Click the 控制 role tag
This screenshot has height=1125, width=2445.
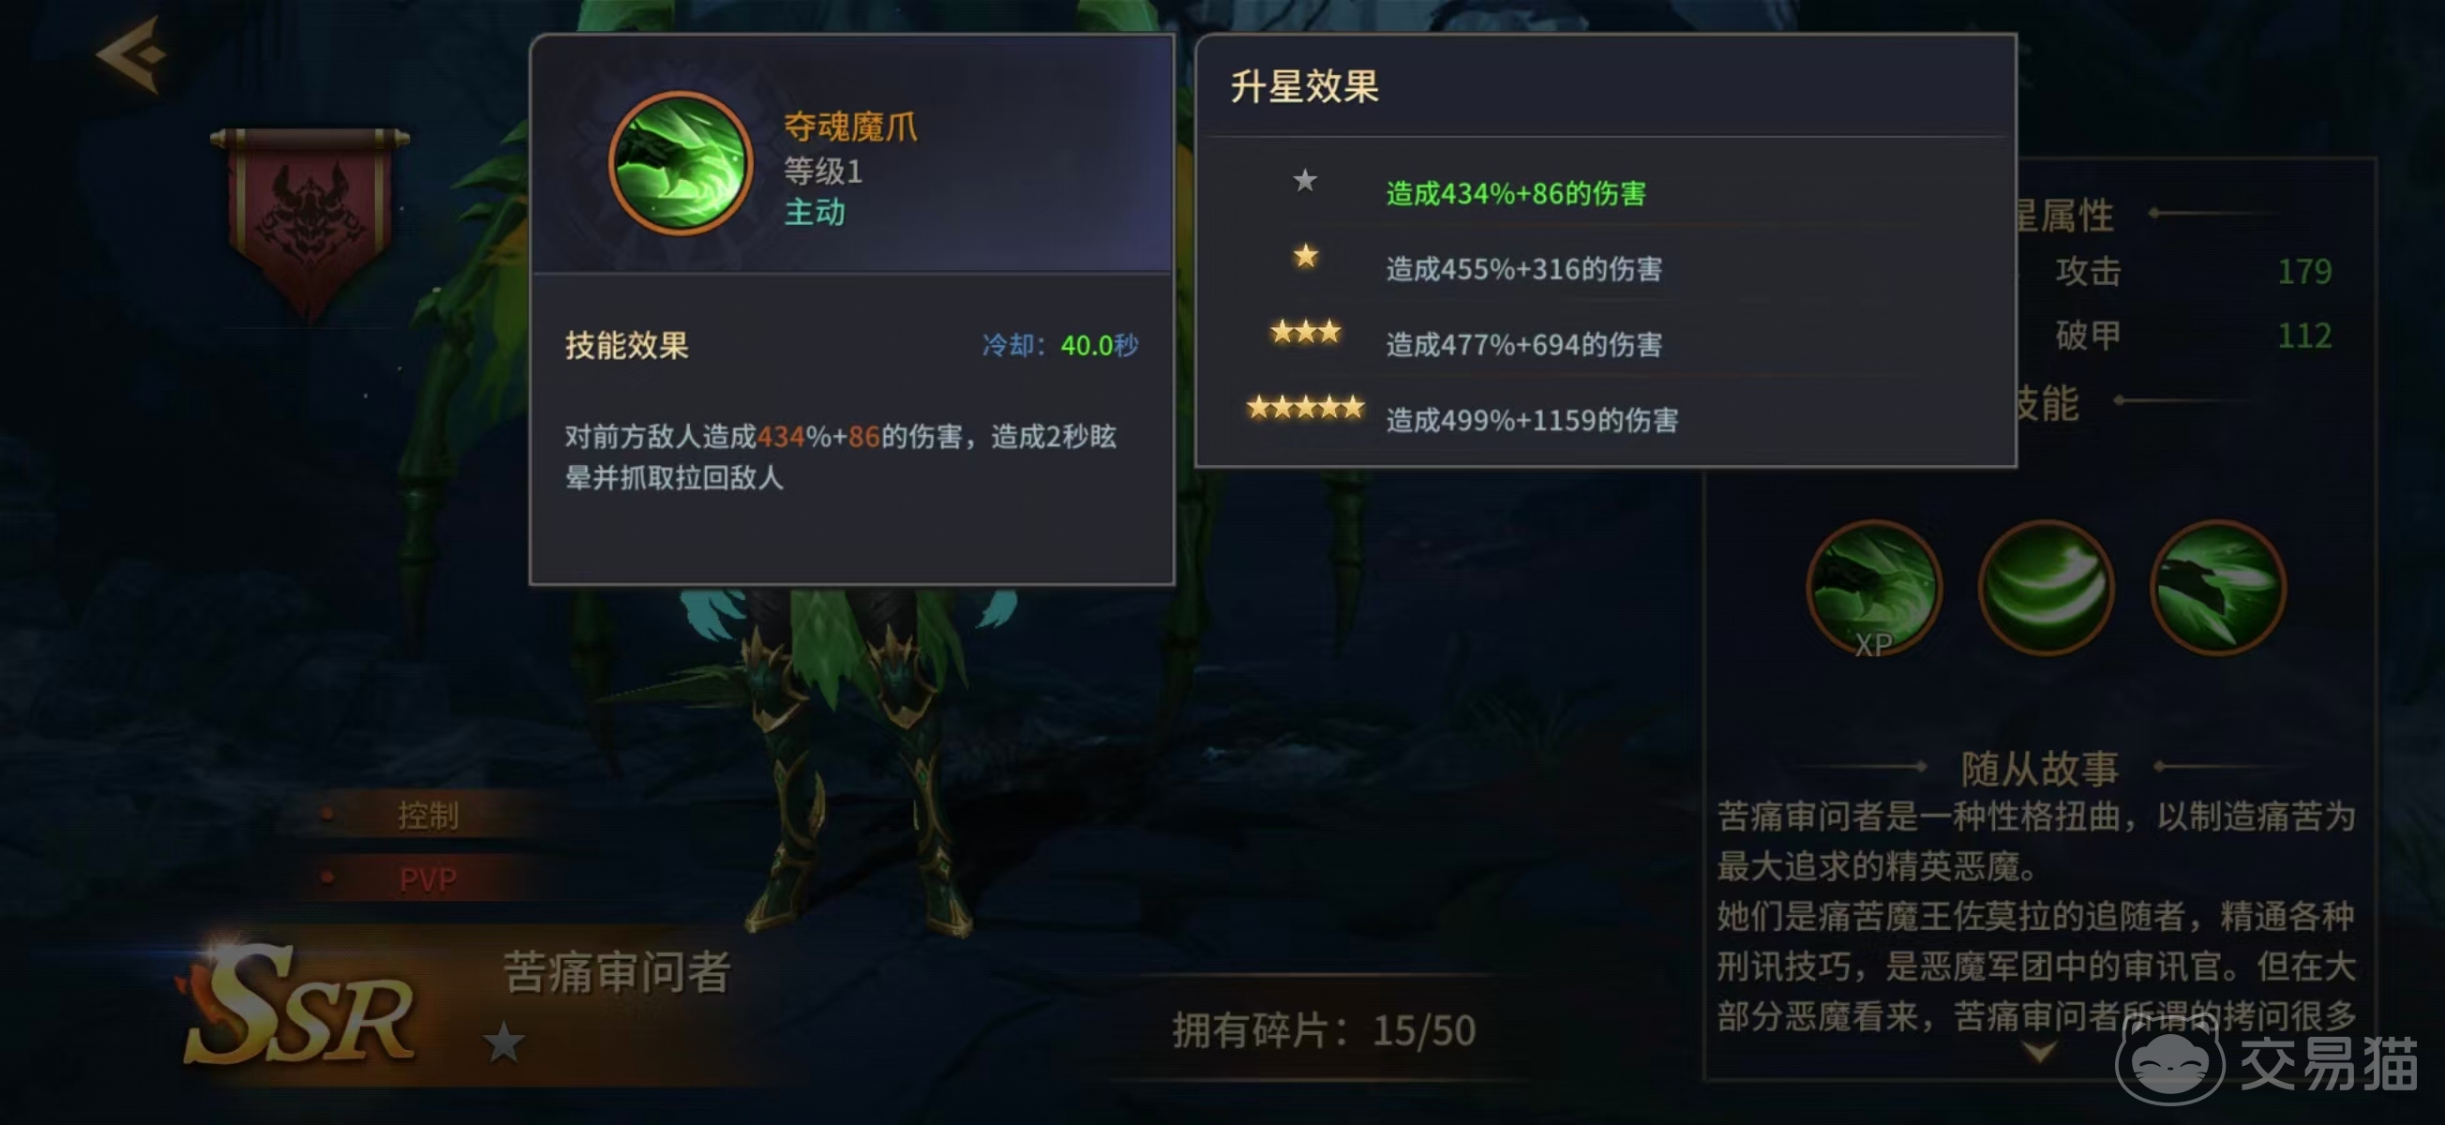click(x=428, y=816)
